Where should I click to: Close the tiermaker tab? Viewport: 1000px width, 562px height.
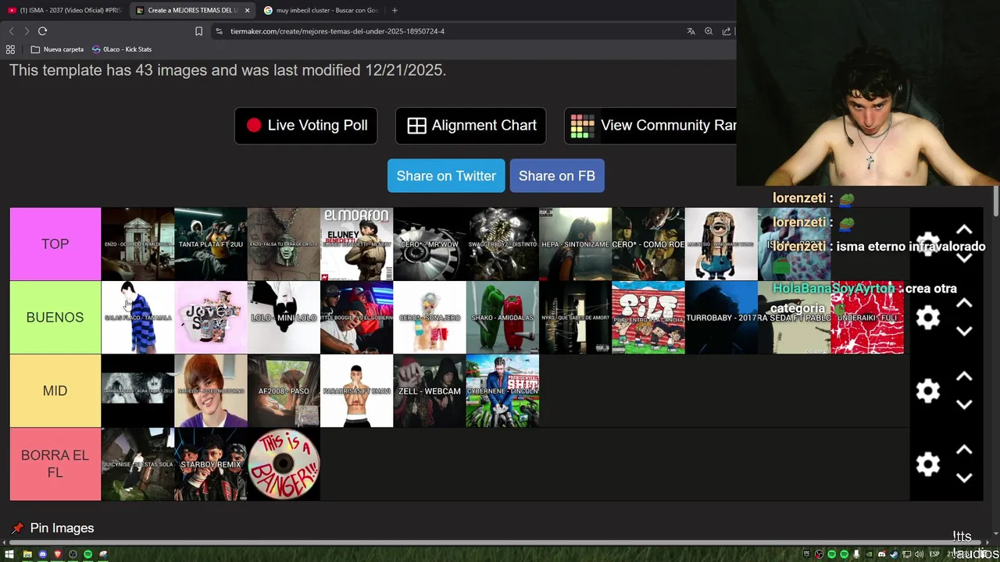point(247,10)
